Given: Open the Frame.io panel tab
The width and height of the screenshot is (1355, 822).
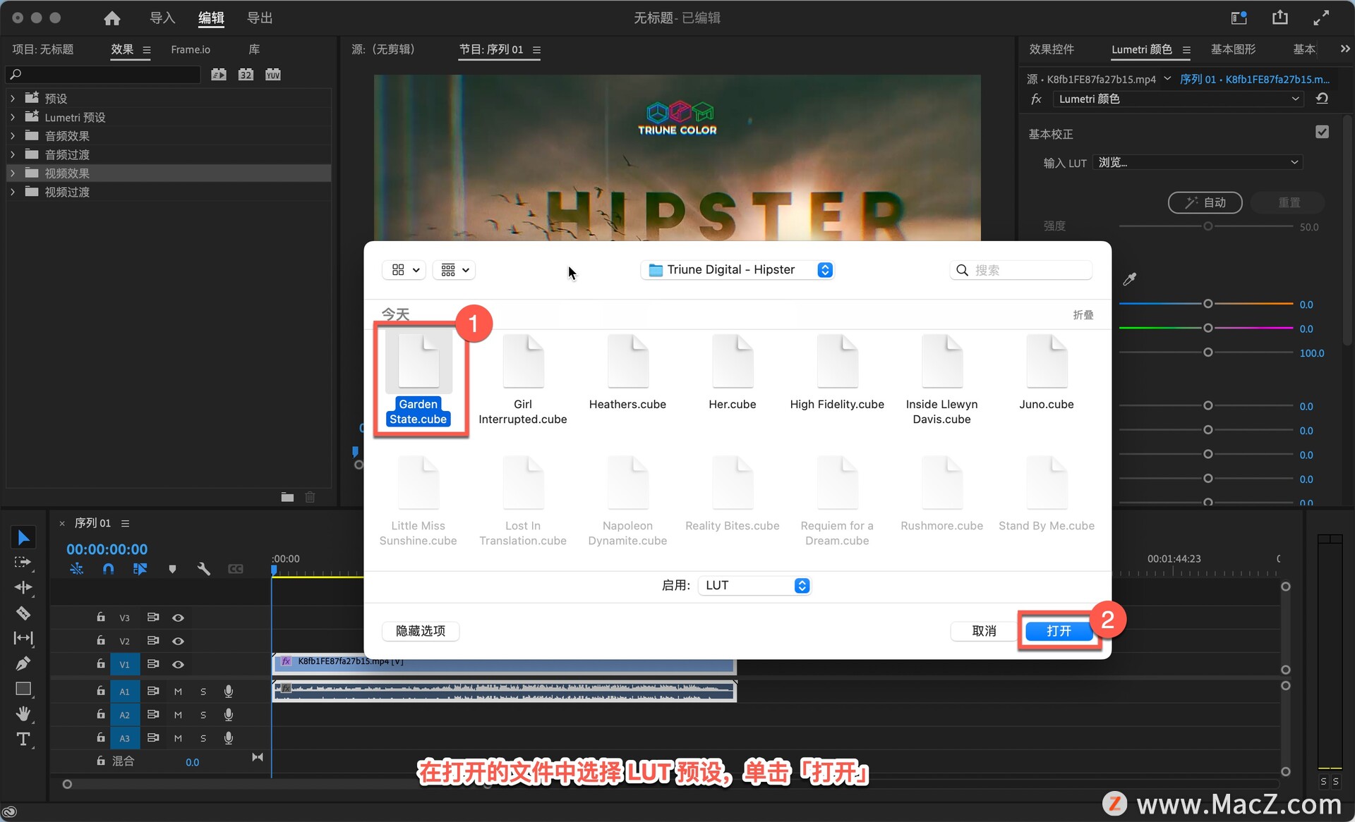Looking at the screenshot, I should [x=191, y=49].
